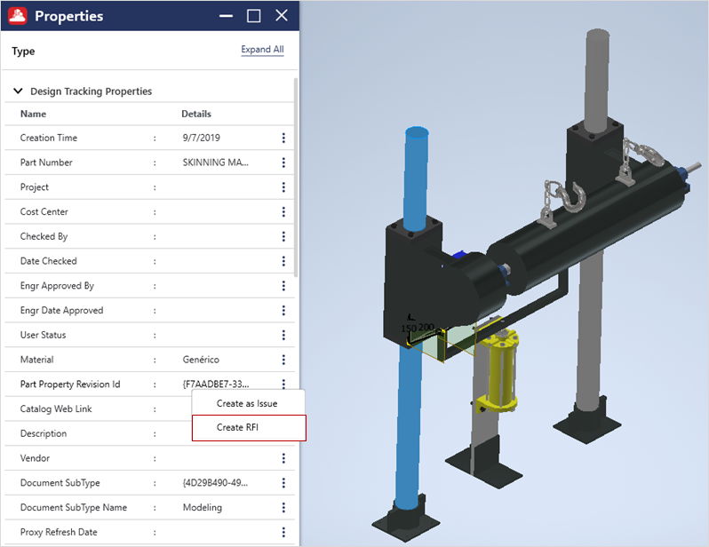Click the Properties app logo icon
Image resolution: width=709 pixels, height=547 pixels.
18,16
